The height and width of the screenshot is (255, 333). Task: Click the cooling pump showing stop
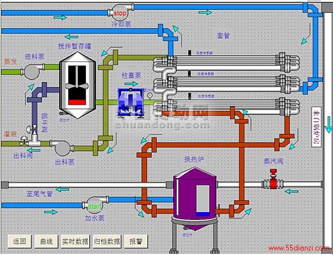click(x=120, y=12)
